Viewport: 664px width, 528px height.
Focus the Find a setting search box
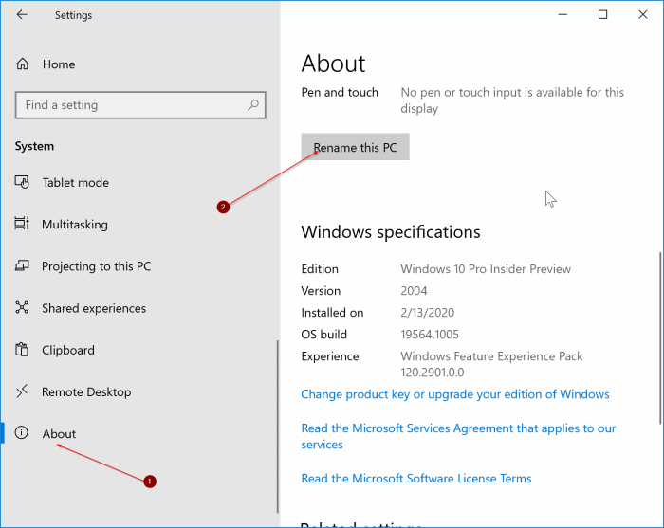point(140,105)
